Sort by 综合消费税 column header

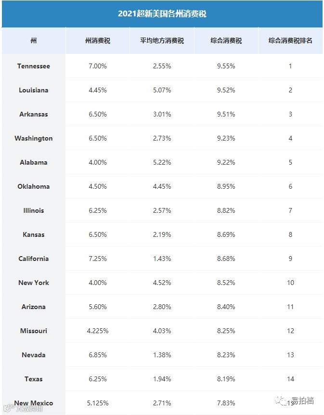[226, 41]
